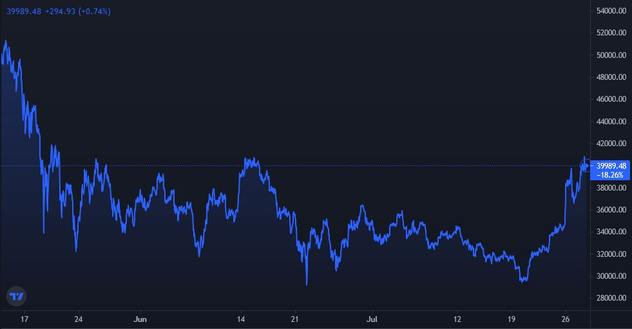Click the 24 date label on time axis
The width and height of the screenshot is (632, 329).
(79, 319)
